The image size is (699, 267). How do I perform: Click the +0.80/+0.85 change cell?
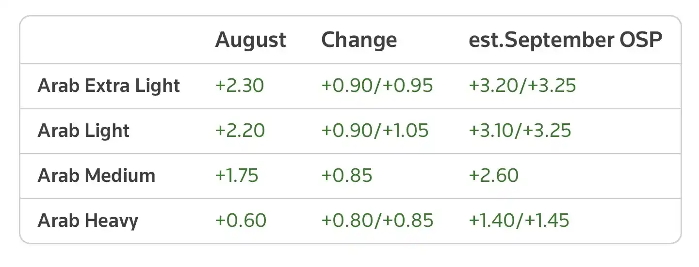(377, 221)
